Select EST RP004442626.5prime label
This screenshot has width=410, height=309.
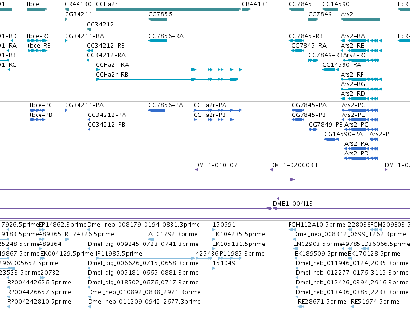(x=39, y=283)
